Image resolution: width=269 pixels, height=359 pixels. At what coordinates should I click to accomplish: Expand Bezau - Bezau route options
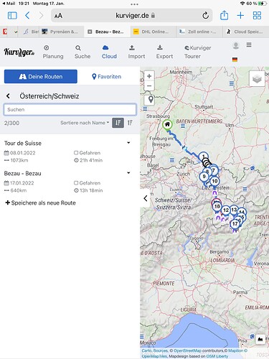point(128,173)
